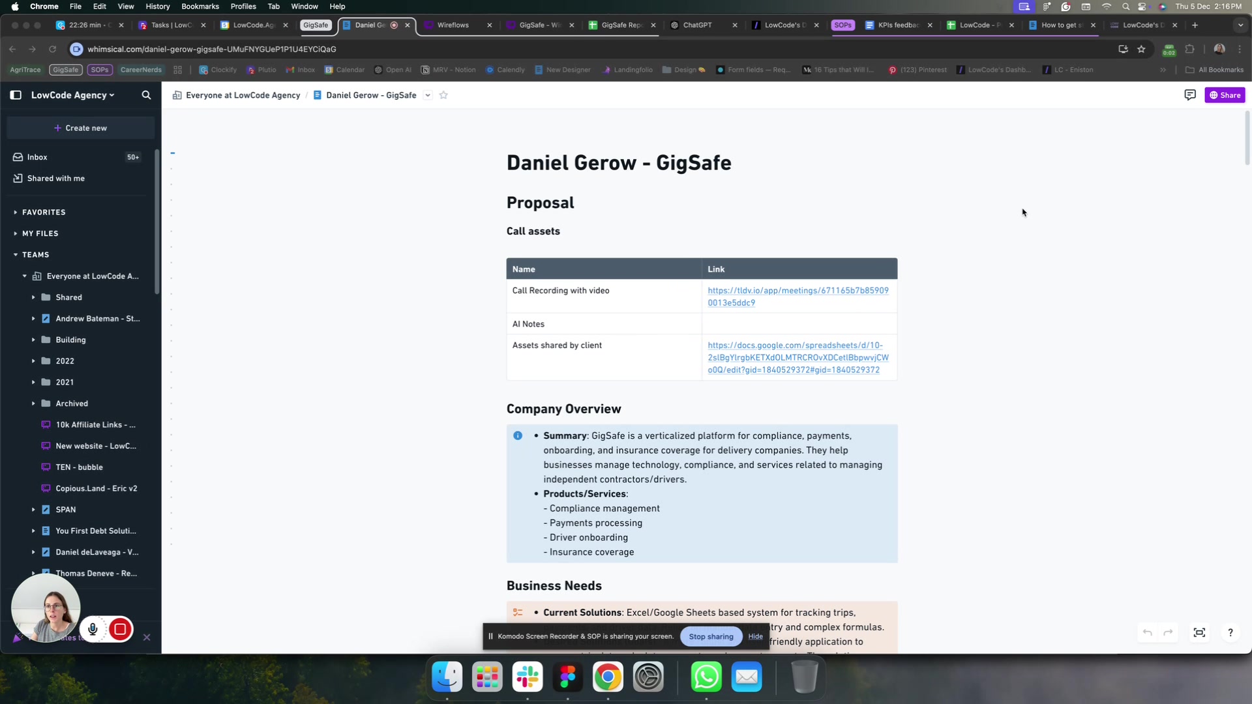1252x704 pixels.
Task: Open the Bookmarks menu in menu bar
Action: (200, 7)
